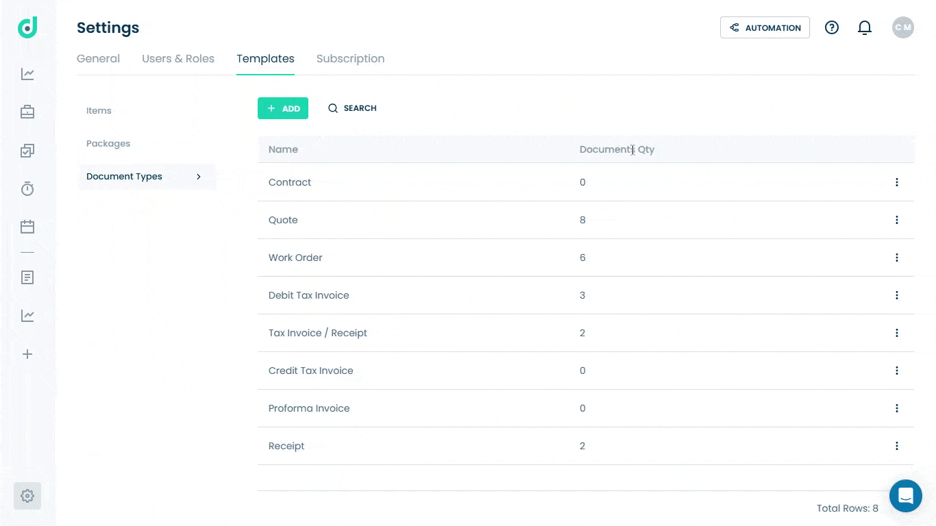Select the last row named Receipt
The width and height of the screenshot is (936, 526).
[x=286, y=446]
